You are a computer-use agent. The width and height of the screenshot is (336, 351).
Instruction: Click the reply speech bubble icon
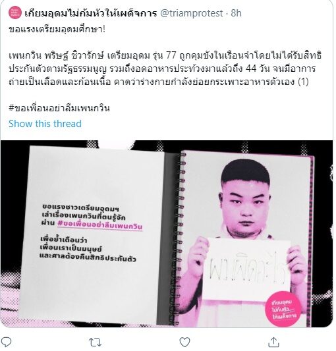pyautogui.click(x=6, y=342)
